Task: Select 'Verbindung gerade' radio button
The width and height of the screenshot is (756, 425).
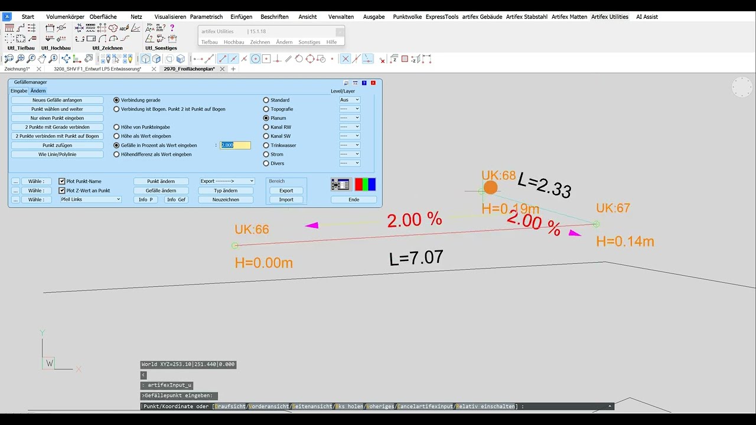Action: click(x=116, y=100)
